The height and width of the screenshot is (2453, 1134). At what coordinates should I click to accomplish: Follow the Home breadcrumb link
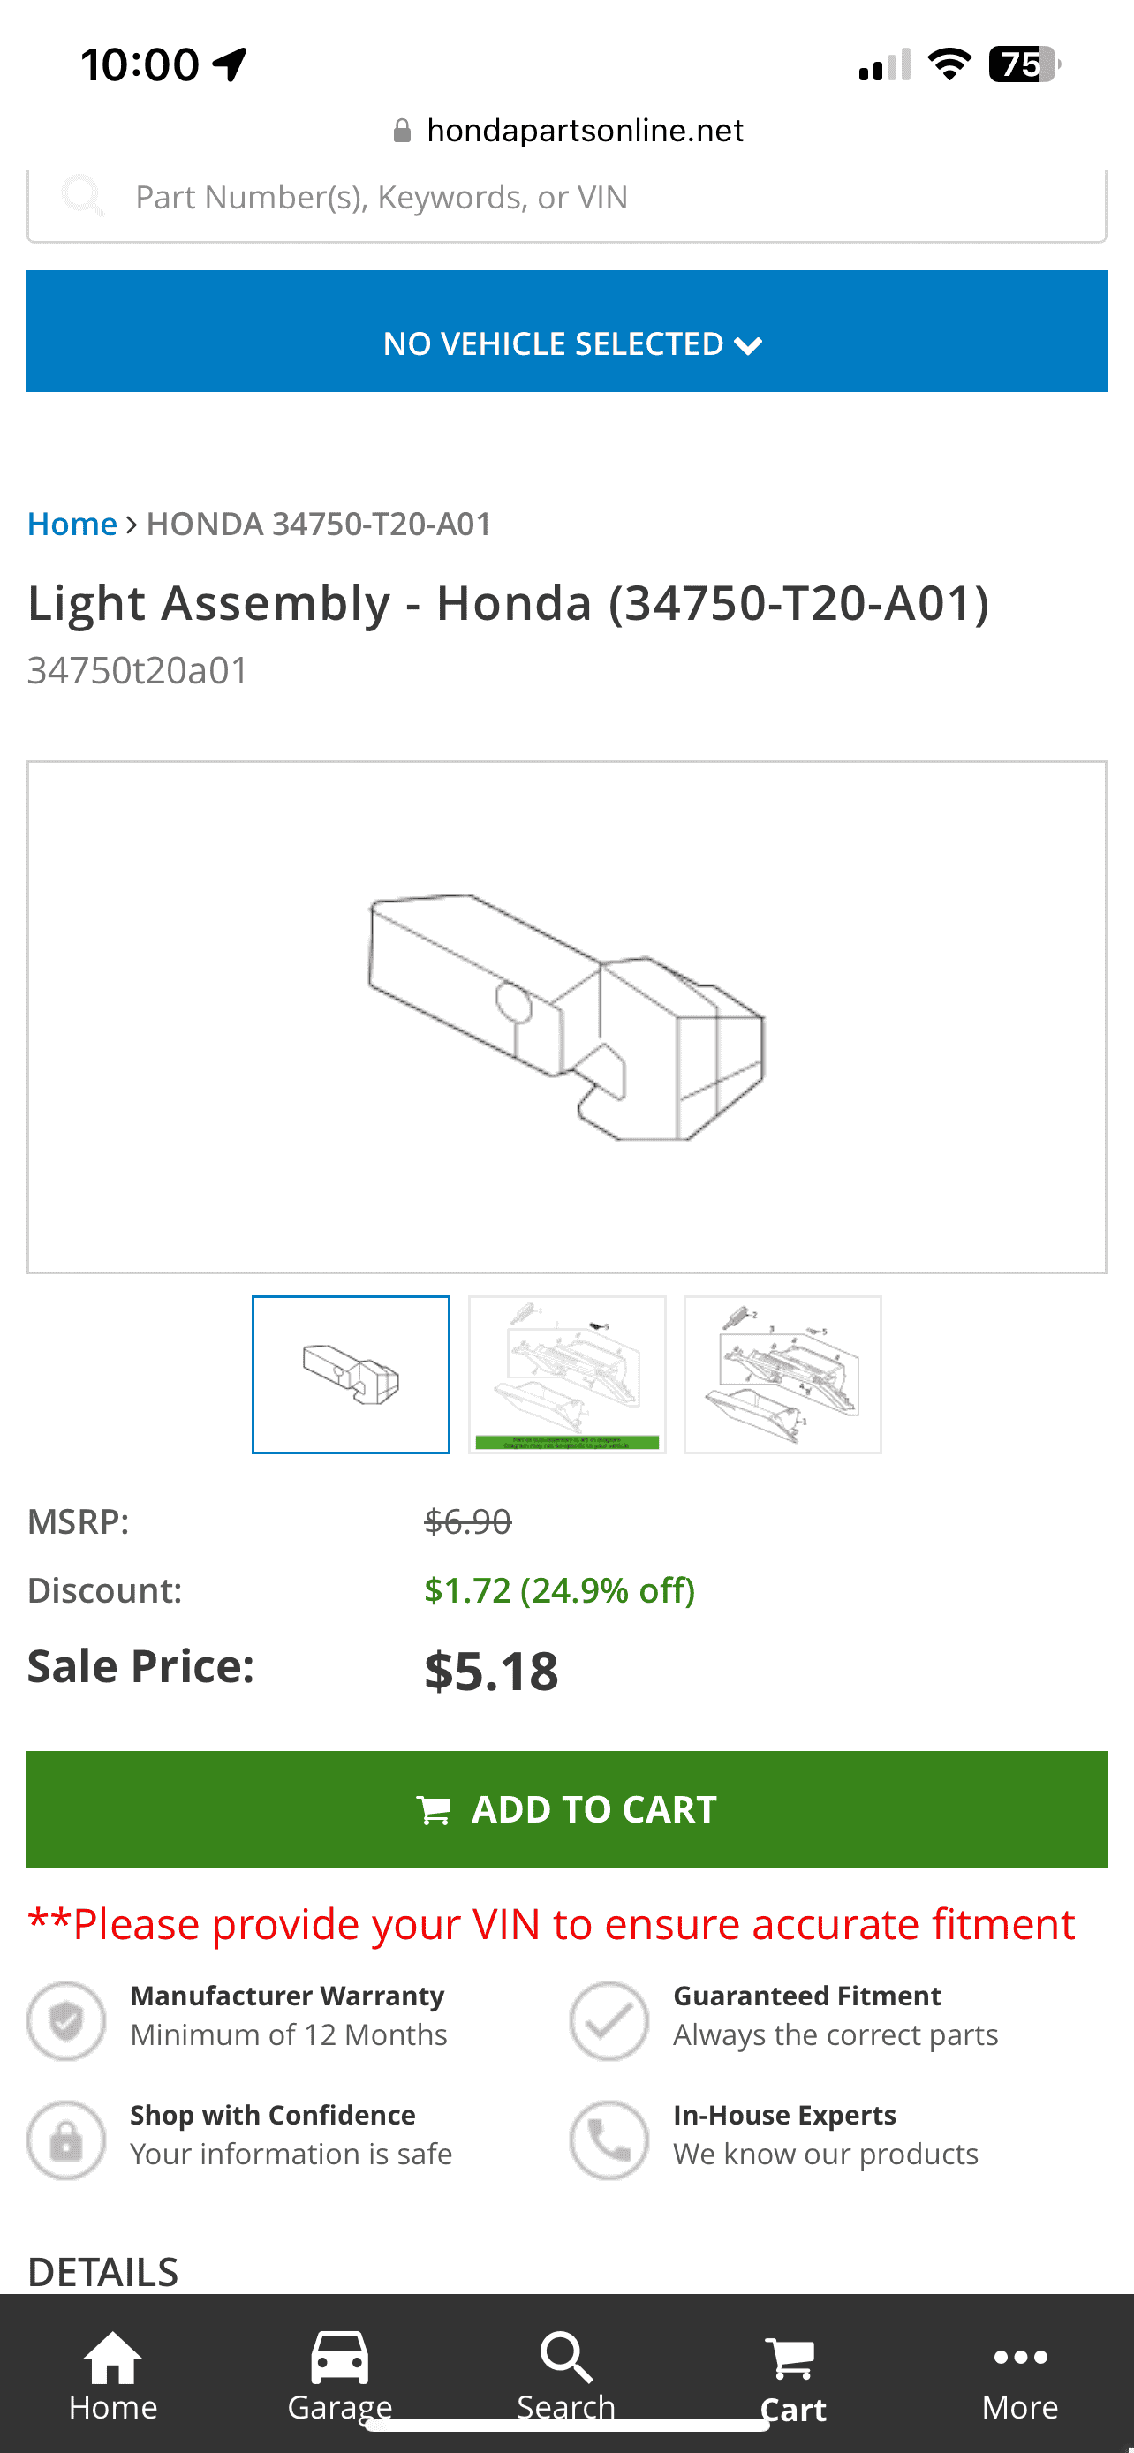(72, 524)
